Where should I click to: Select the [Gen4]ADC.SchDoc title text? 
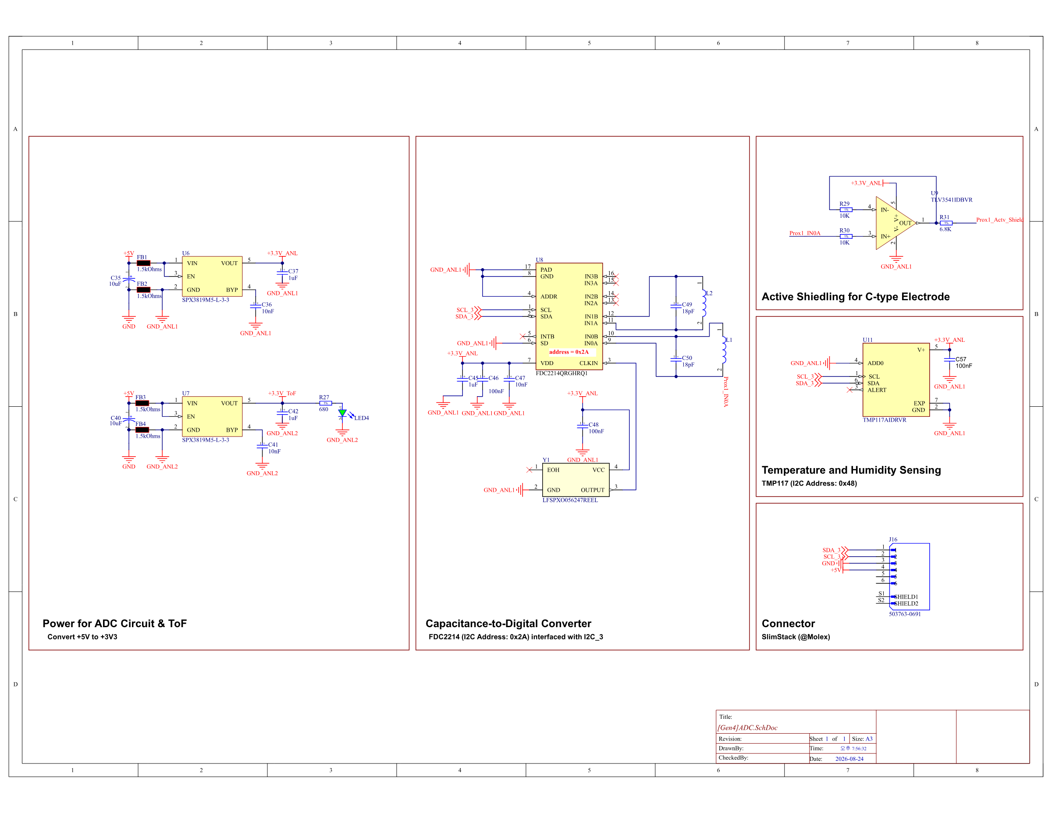747,727
